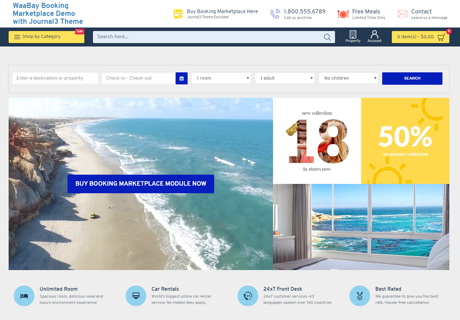
Task: Click the phone handset icon
Action: tap(275, 14)
